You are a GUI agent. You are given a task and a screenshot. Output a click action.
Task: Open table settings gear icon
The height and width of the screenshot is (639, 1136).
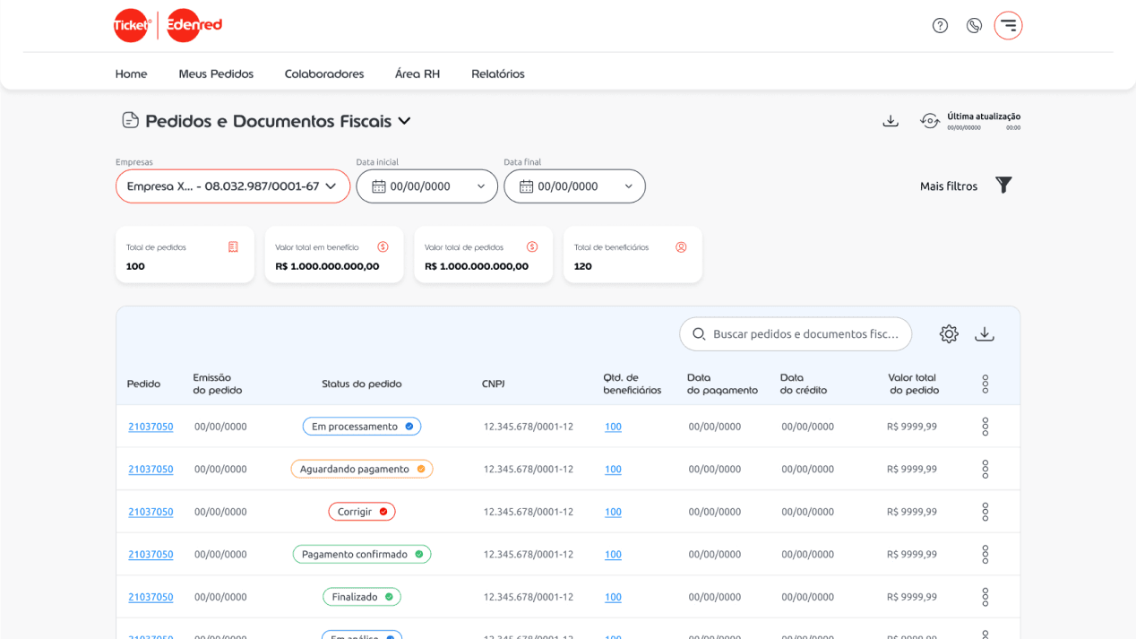[949, 333]
